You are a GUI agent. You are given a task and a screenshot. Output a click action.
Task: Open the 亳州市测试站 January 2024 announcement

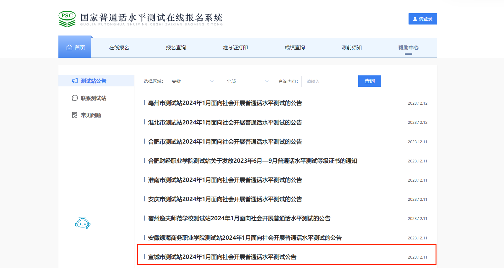[x=225, y=103]
